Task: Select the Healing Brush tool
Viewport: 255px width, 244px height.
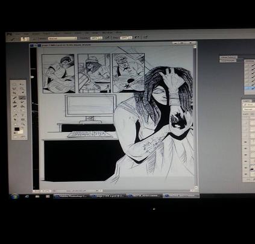Action: click(x=14, y=98)
